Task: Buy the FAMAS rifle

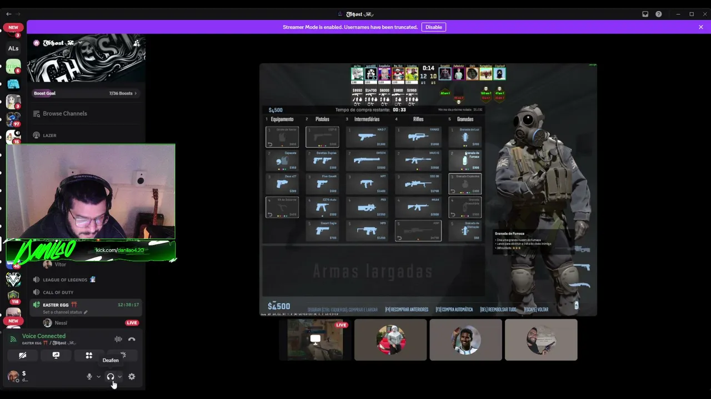Action: click(x=418, y=137)
